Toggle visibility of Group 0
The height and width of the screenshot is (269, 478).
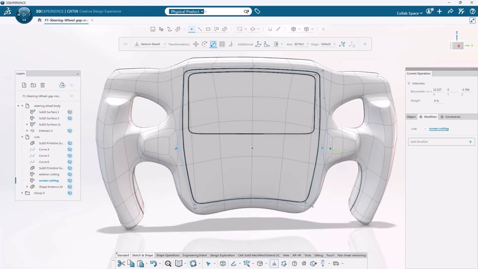(70, 193)
